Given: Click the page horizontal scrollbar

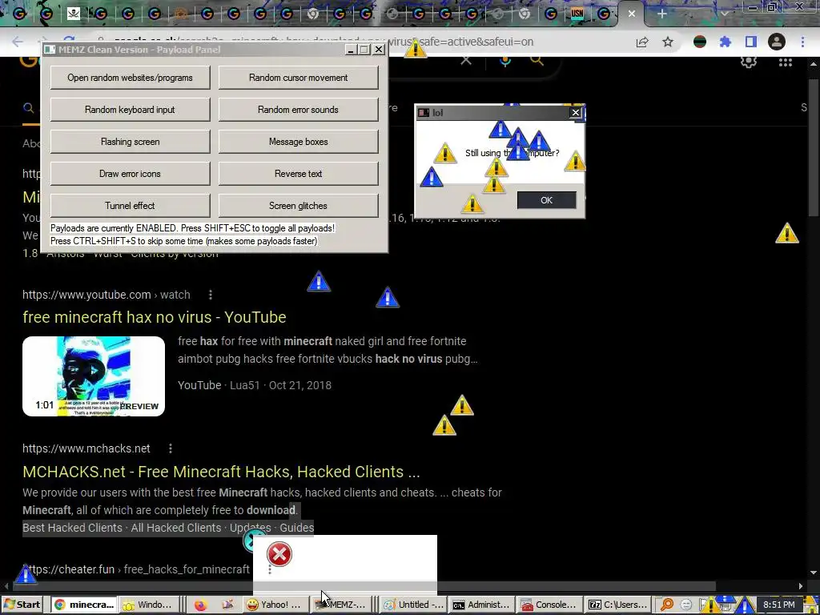Looking at the screenshot, I should point(364,586).
